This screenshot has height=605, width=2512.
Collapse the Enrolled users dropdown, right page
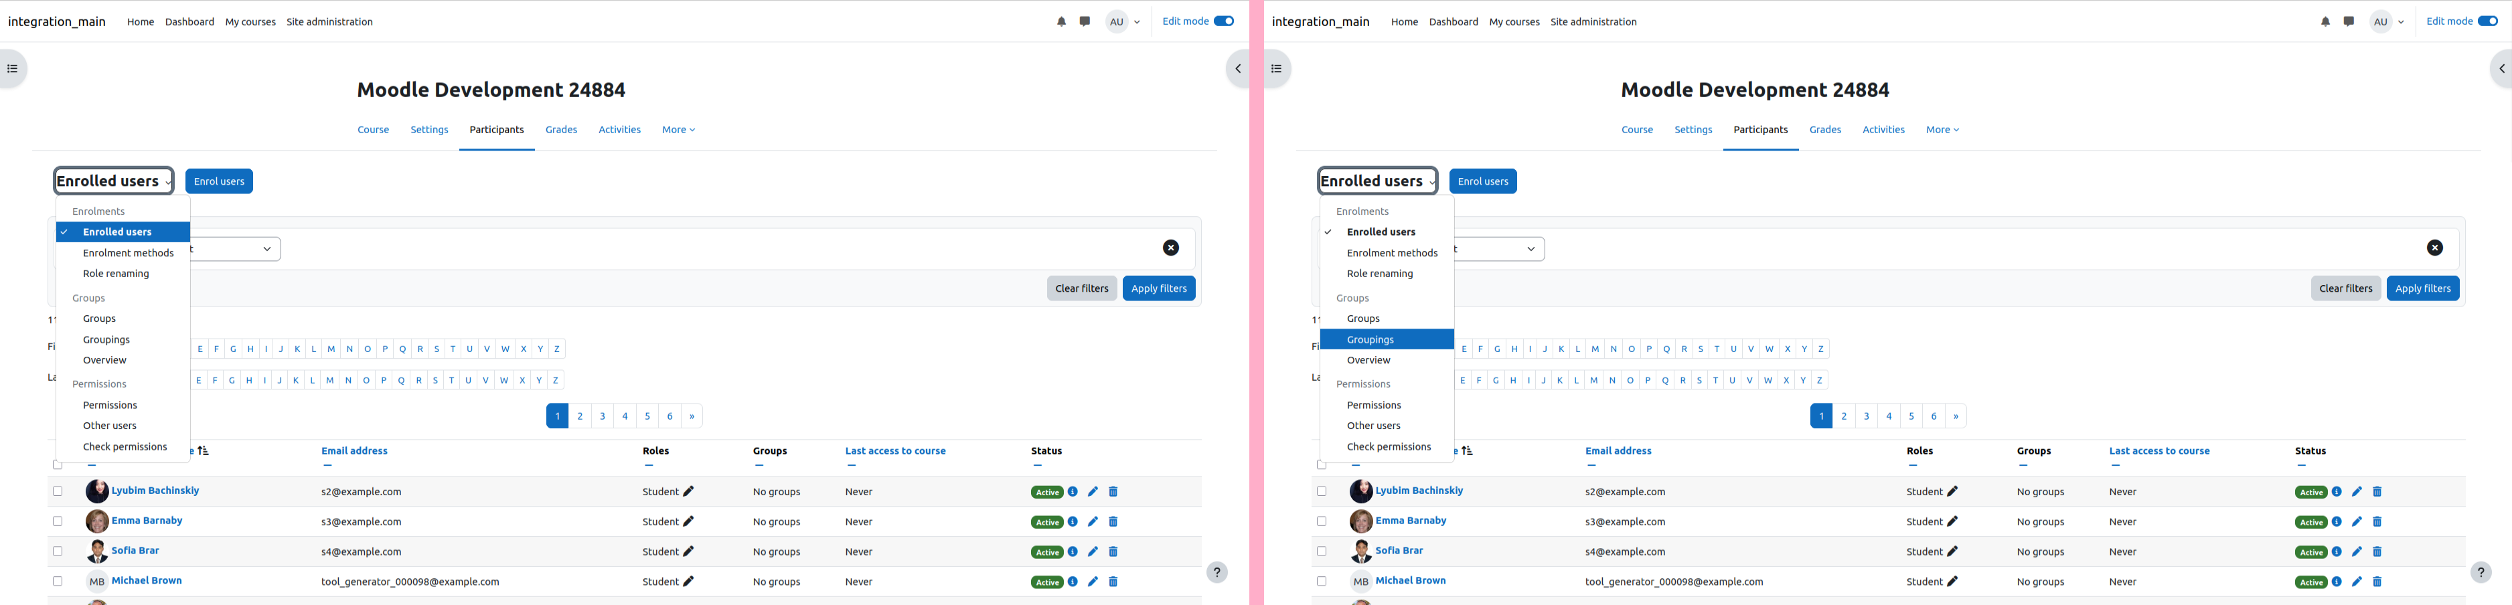[x=1378, y=181]
